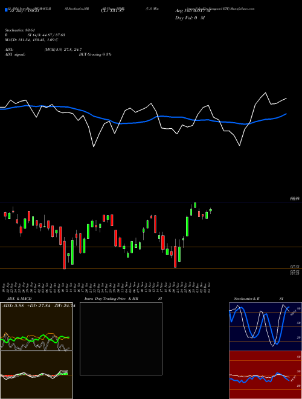Screen dimensions: 302x399
Task: Click the 'Stochastics & R SI' panel title
Action: pyautogui.click(x=259, y=299)
